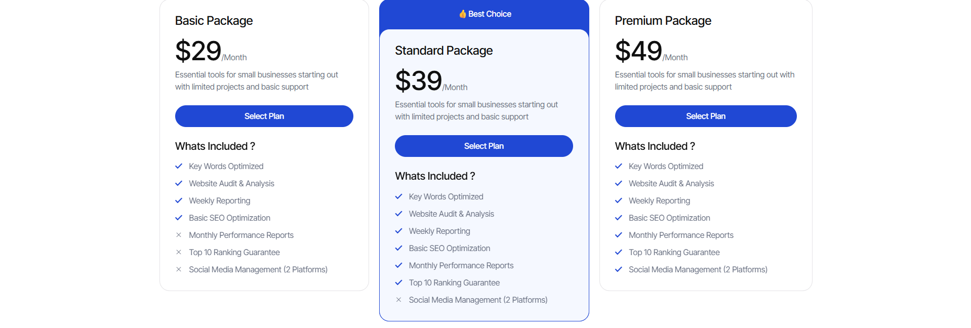Screen dimensions: 971x328
Task: Click the Premium Package title
Action: [663, 21]
